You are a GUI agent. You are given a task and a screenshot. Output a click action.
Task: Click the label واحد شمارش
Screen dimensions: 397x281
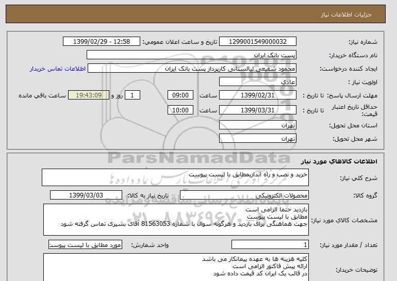[150, 245]
